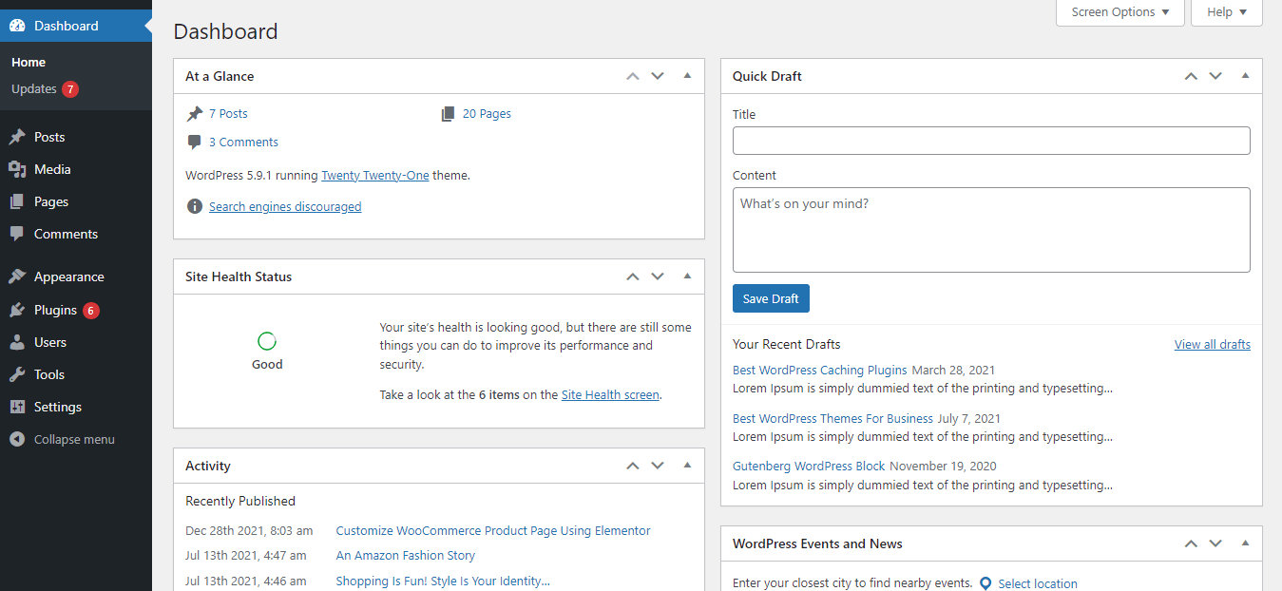Click the comment icon beside 3 Comments
The height and width of the screenshot is (591, 1282).
(195, 142)
